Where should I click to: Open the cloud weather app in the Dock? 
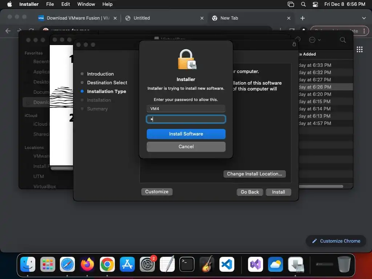275,264
